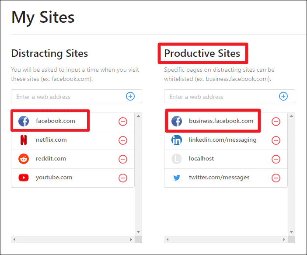Click up arrow of Productive Sites vertical scrollbar
Image resolution: width=307 pixels, height=255 pixels.
pyautogui.click(x=291, y=116)
